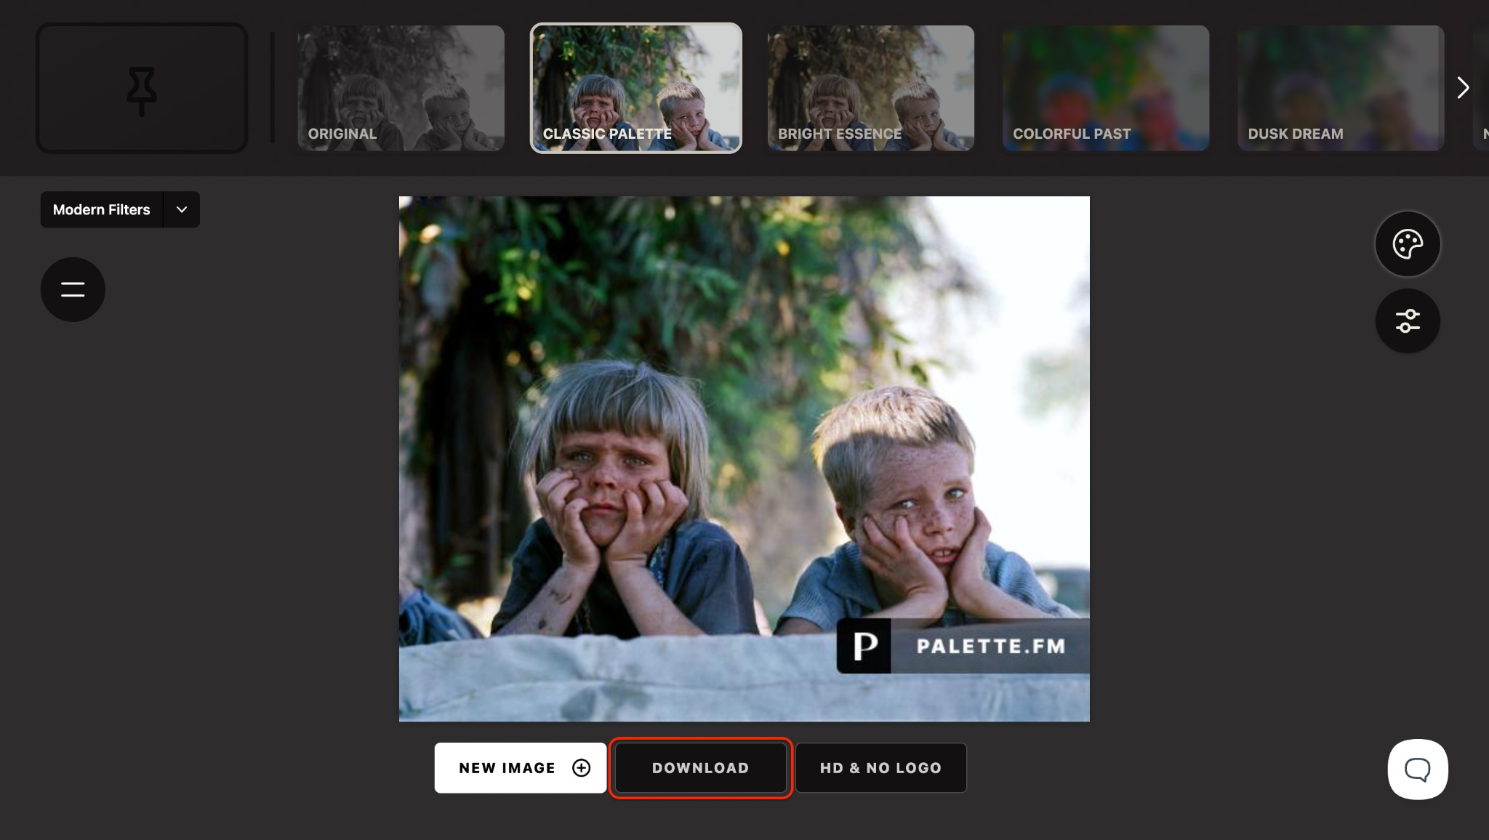
Task: Open the color palette tool
Action: click(x=1408, y=244)
